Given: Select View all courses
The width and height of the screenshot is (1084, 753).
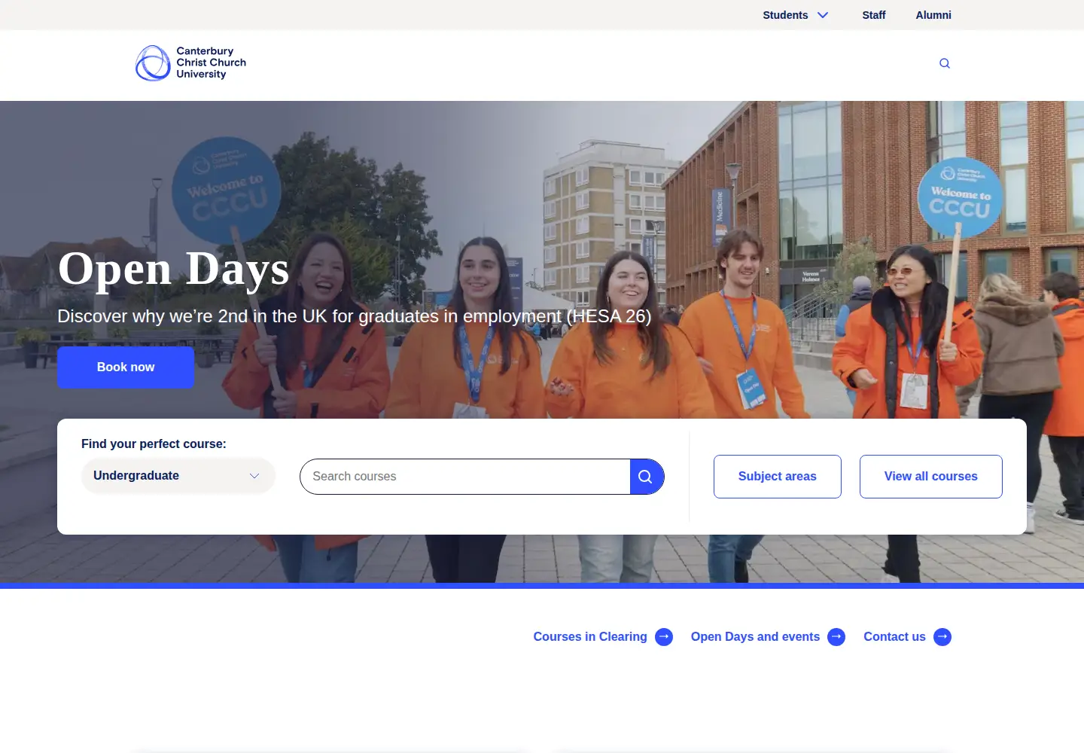Looking at the screenshot, I should point(931,477).
